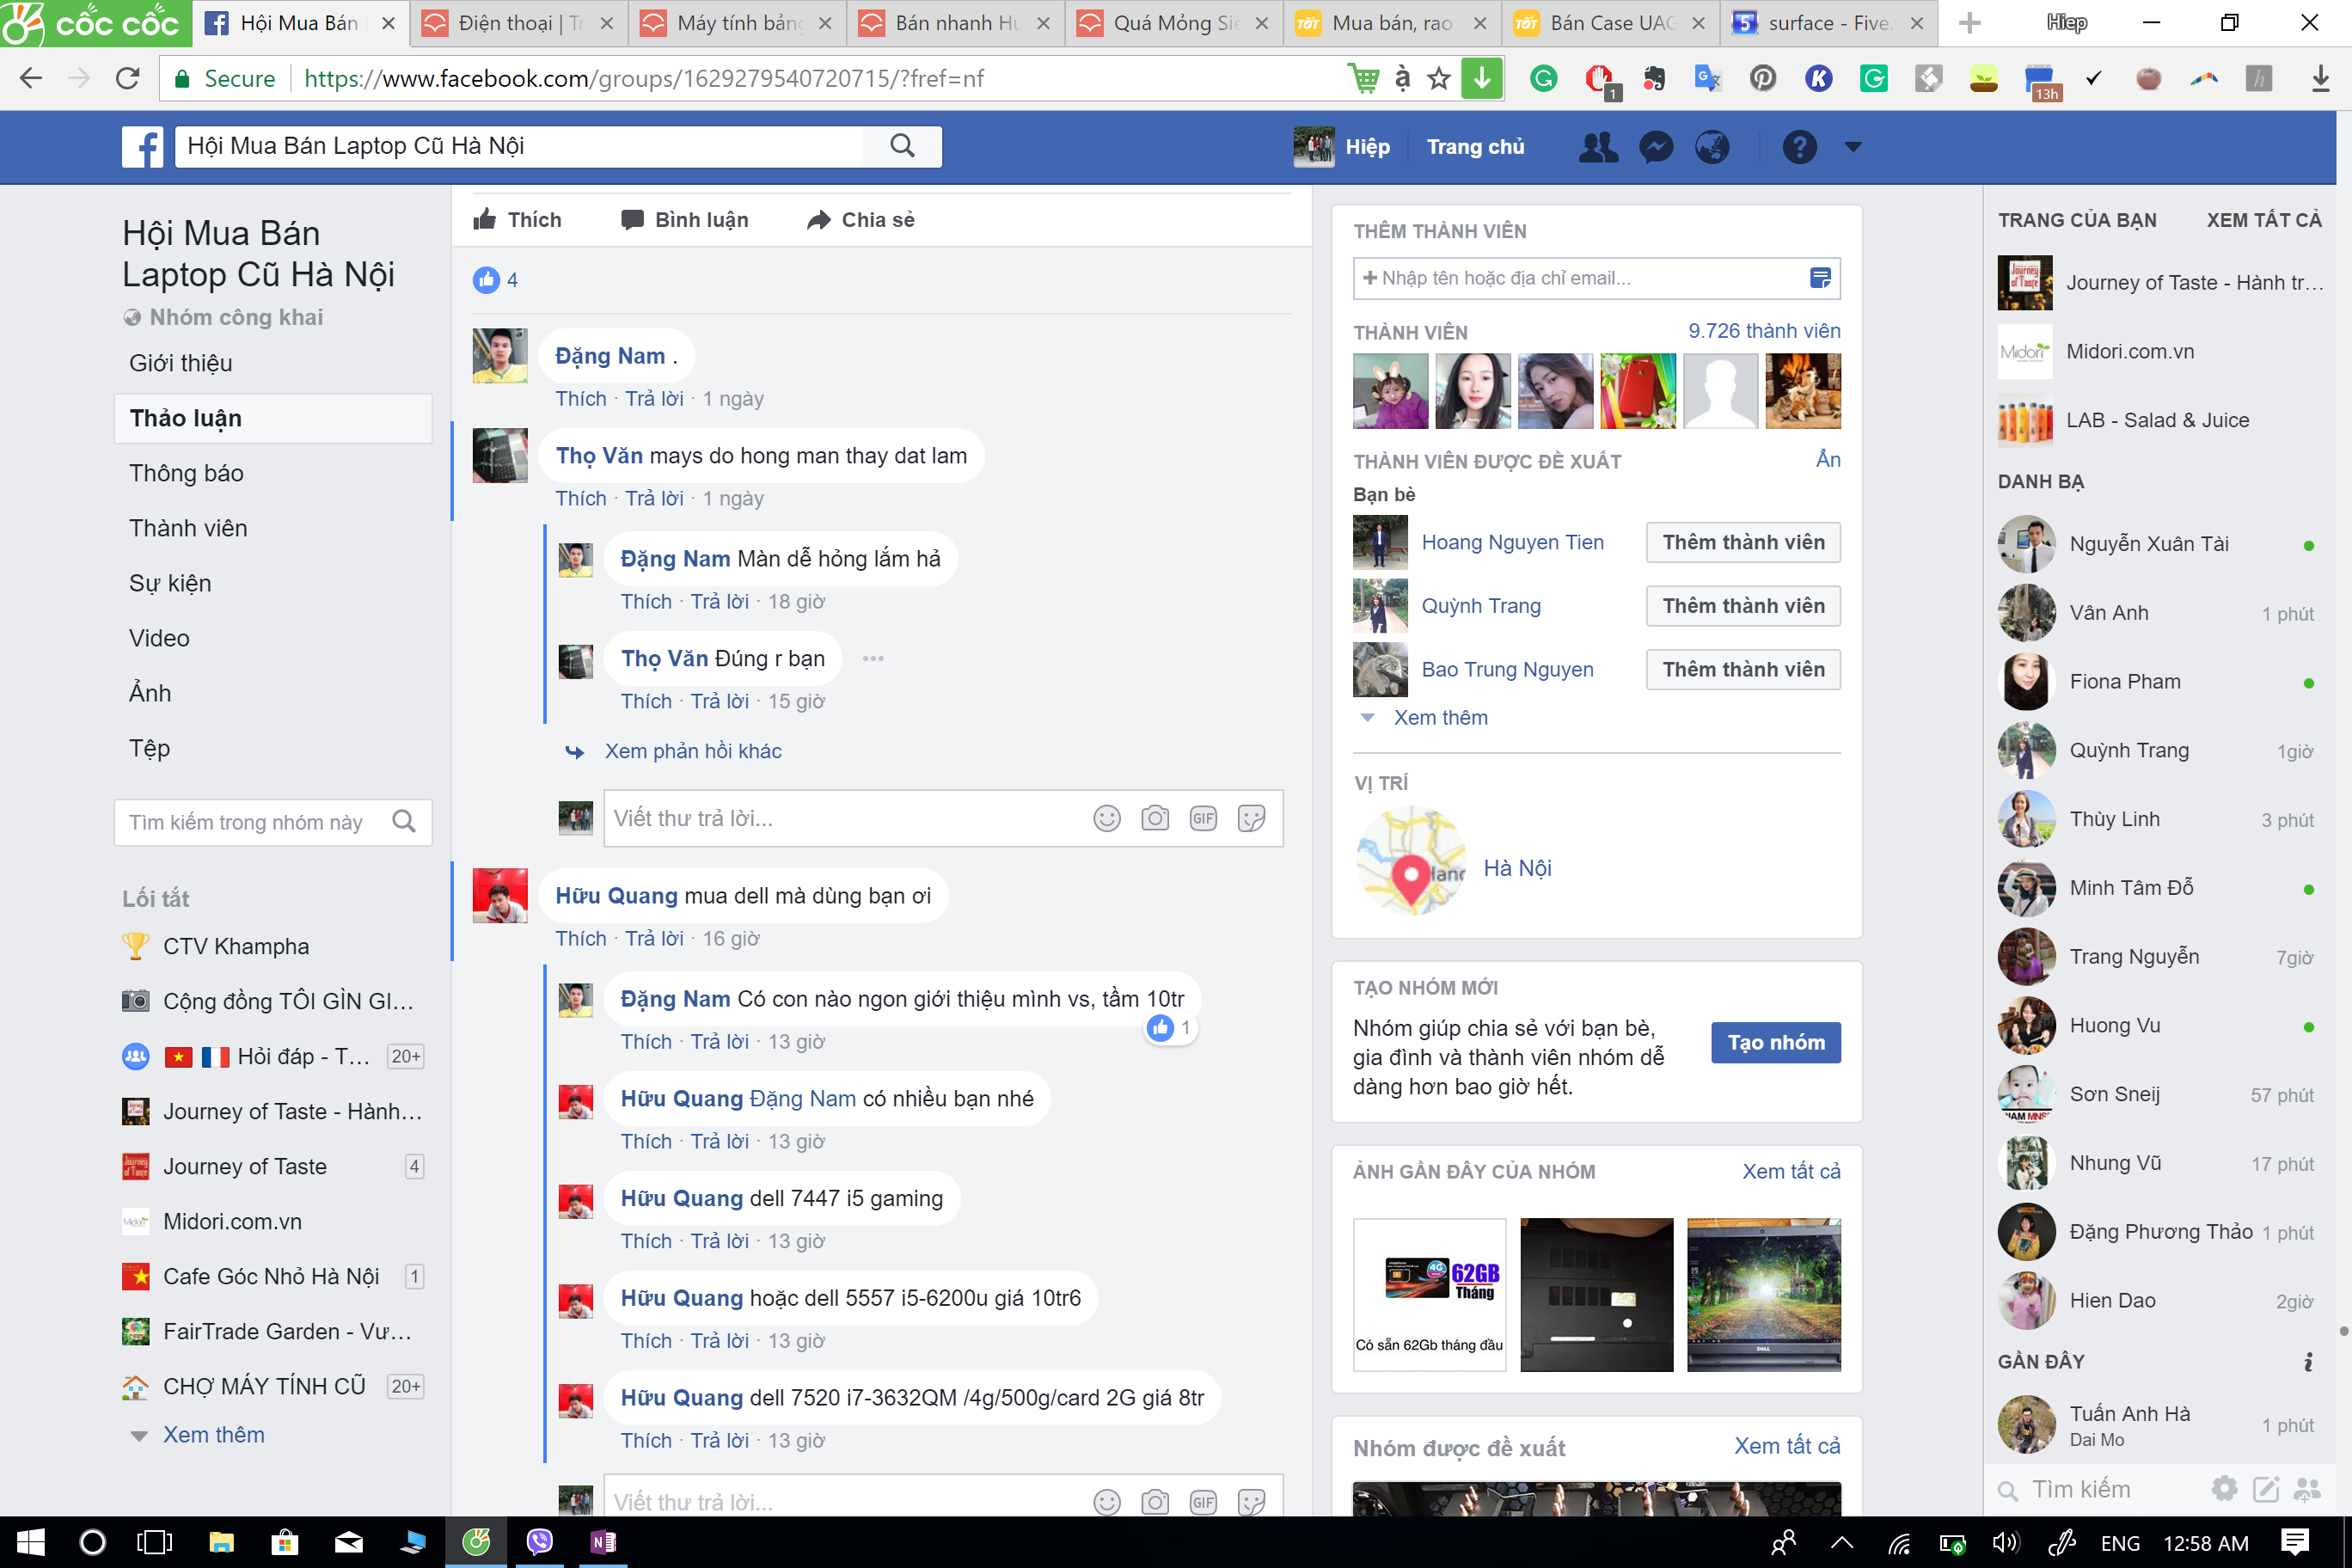Click the search magnifier in Facebook search bar
Viewport: 2352px width, 1568px height.
tap(902, 146)
